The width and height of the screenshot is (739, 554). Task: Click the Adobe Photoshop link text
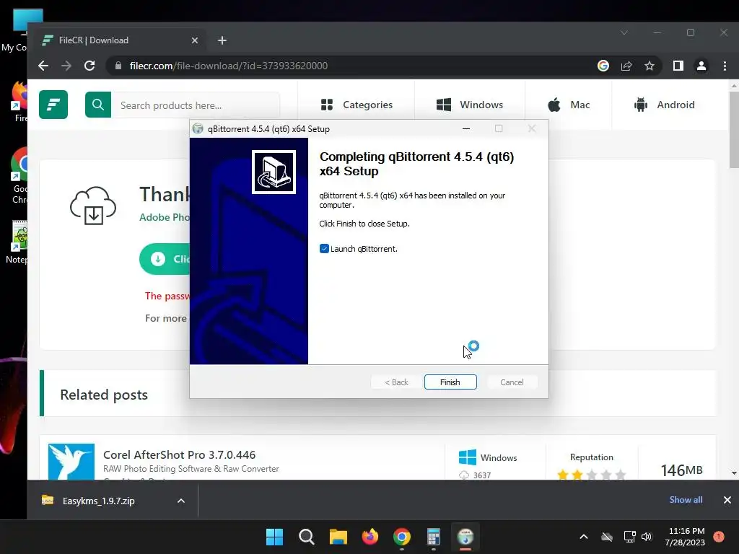[165, 217]
